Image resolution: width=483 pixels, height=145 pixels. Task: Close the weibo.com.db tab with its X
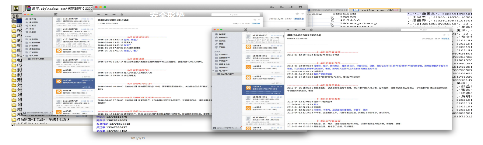point(396,10)
